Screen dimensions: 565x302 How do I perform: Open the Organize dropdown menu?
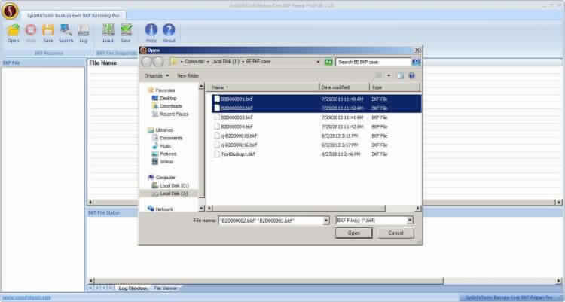pyautogui.click(x=157, y=75)
